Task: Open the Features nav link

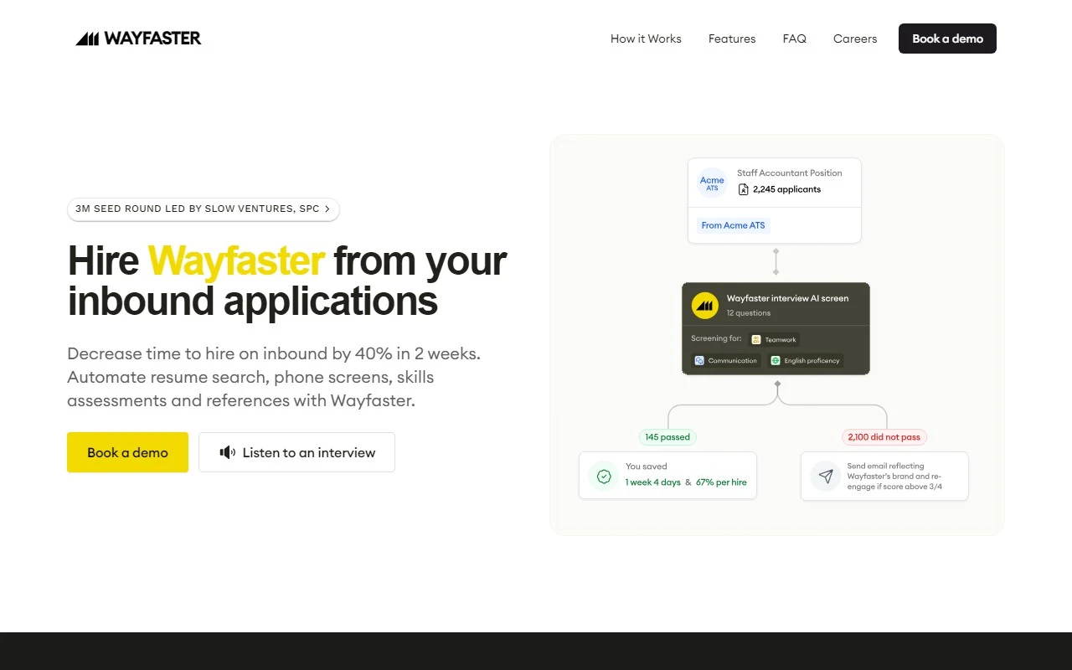Action: (x=732, y=39)
